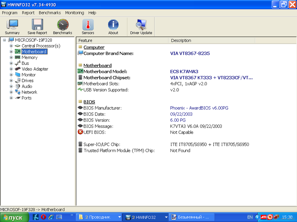
Task: Open Проводник taskbar group
Action: (99, 217)
